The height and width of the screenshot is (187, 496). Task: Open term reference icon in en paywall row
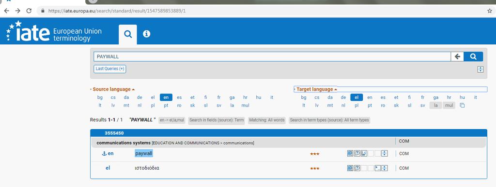click(x=350, y=153)
